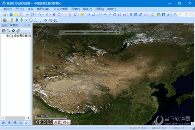The height and width of the screenshot is (130, 195).
Task: Click the purple trash delete icon
Action: (54, 15)
